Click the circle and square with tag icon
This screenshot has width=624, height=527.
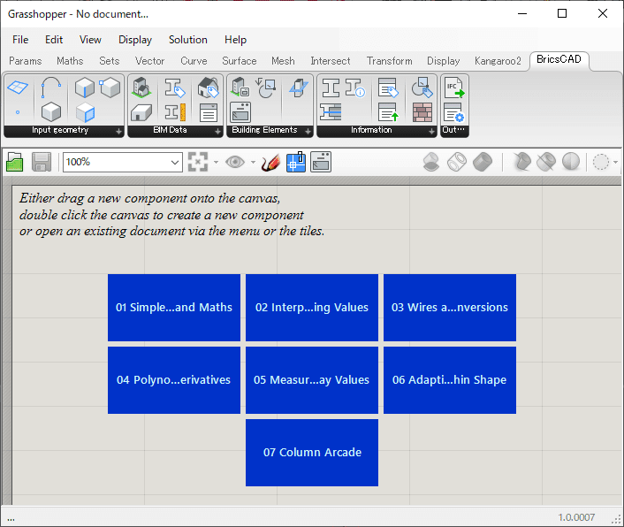(x=422, y=88)
